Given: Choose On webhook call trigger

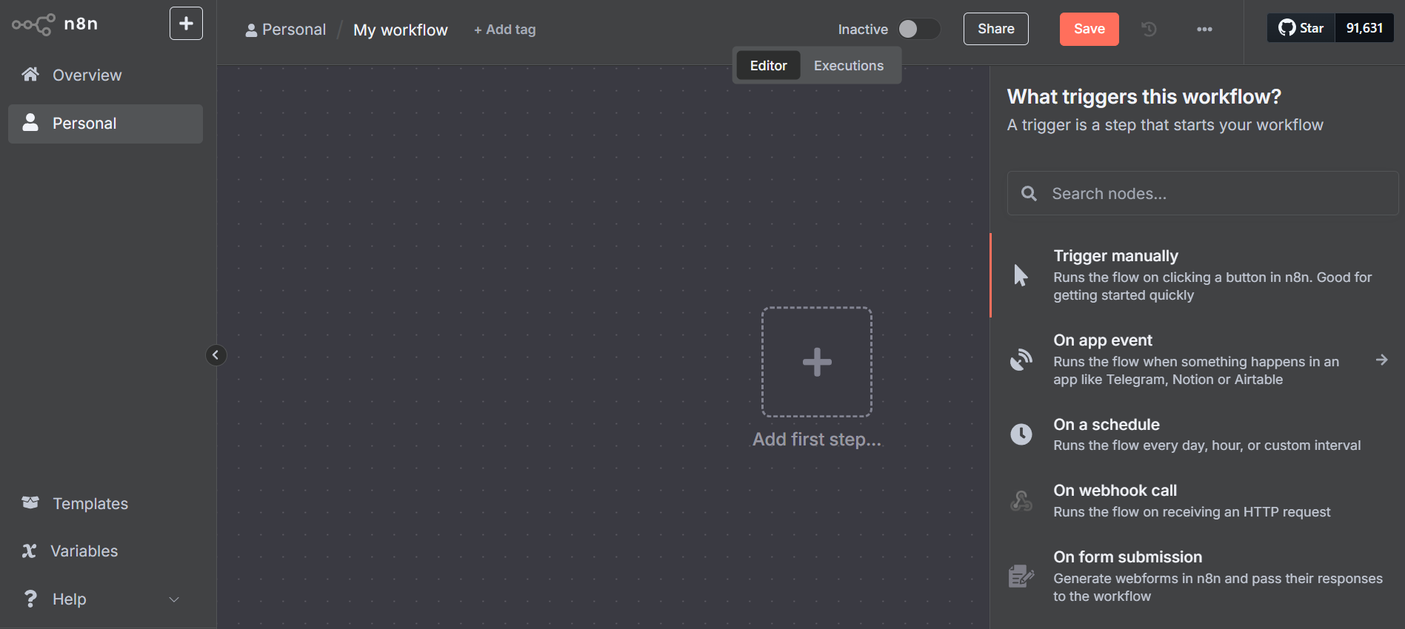Looking at the screenshot, I should tap(1198, 501).
